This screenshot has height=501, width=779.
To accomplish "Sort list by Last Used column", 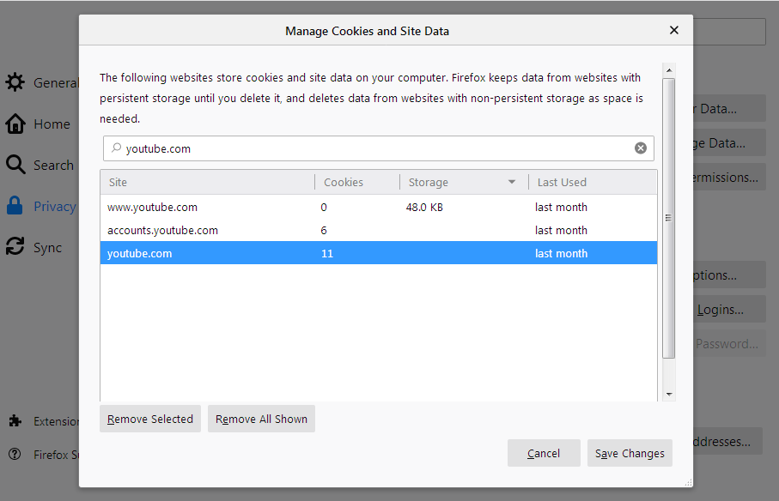I will tap(591, 182).
